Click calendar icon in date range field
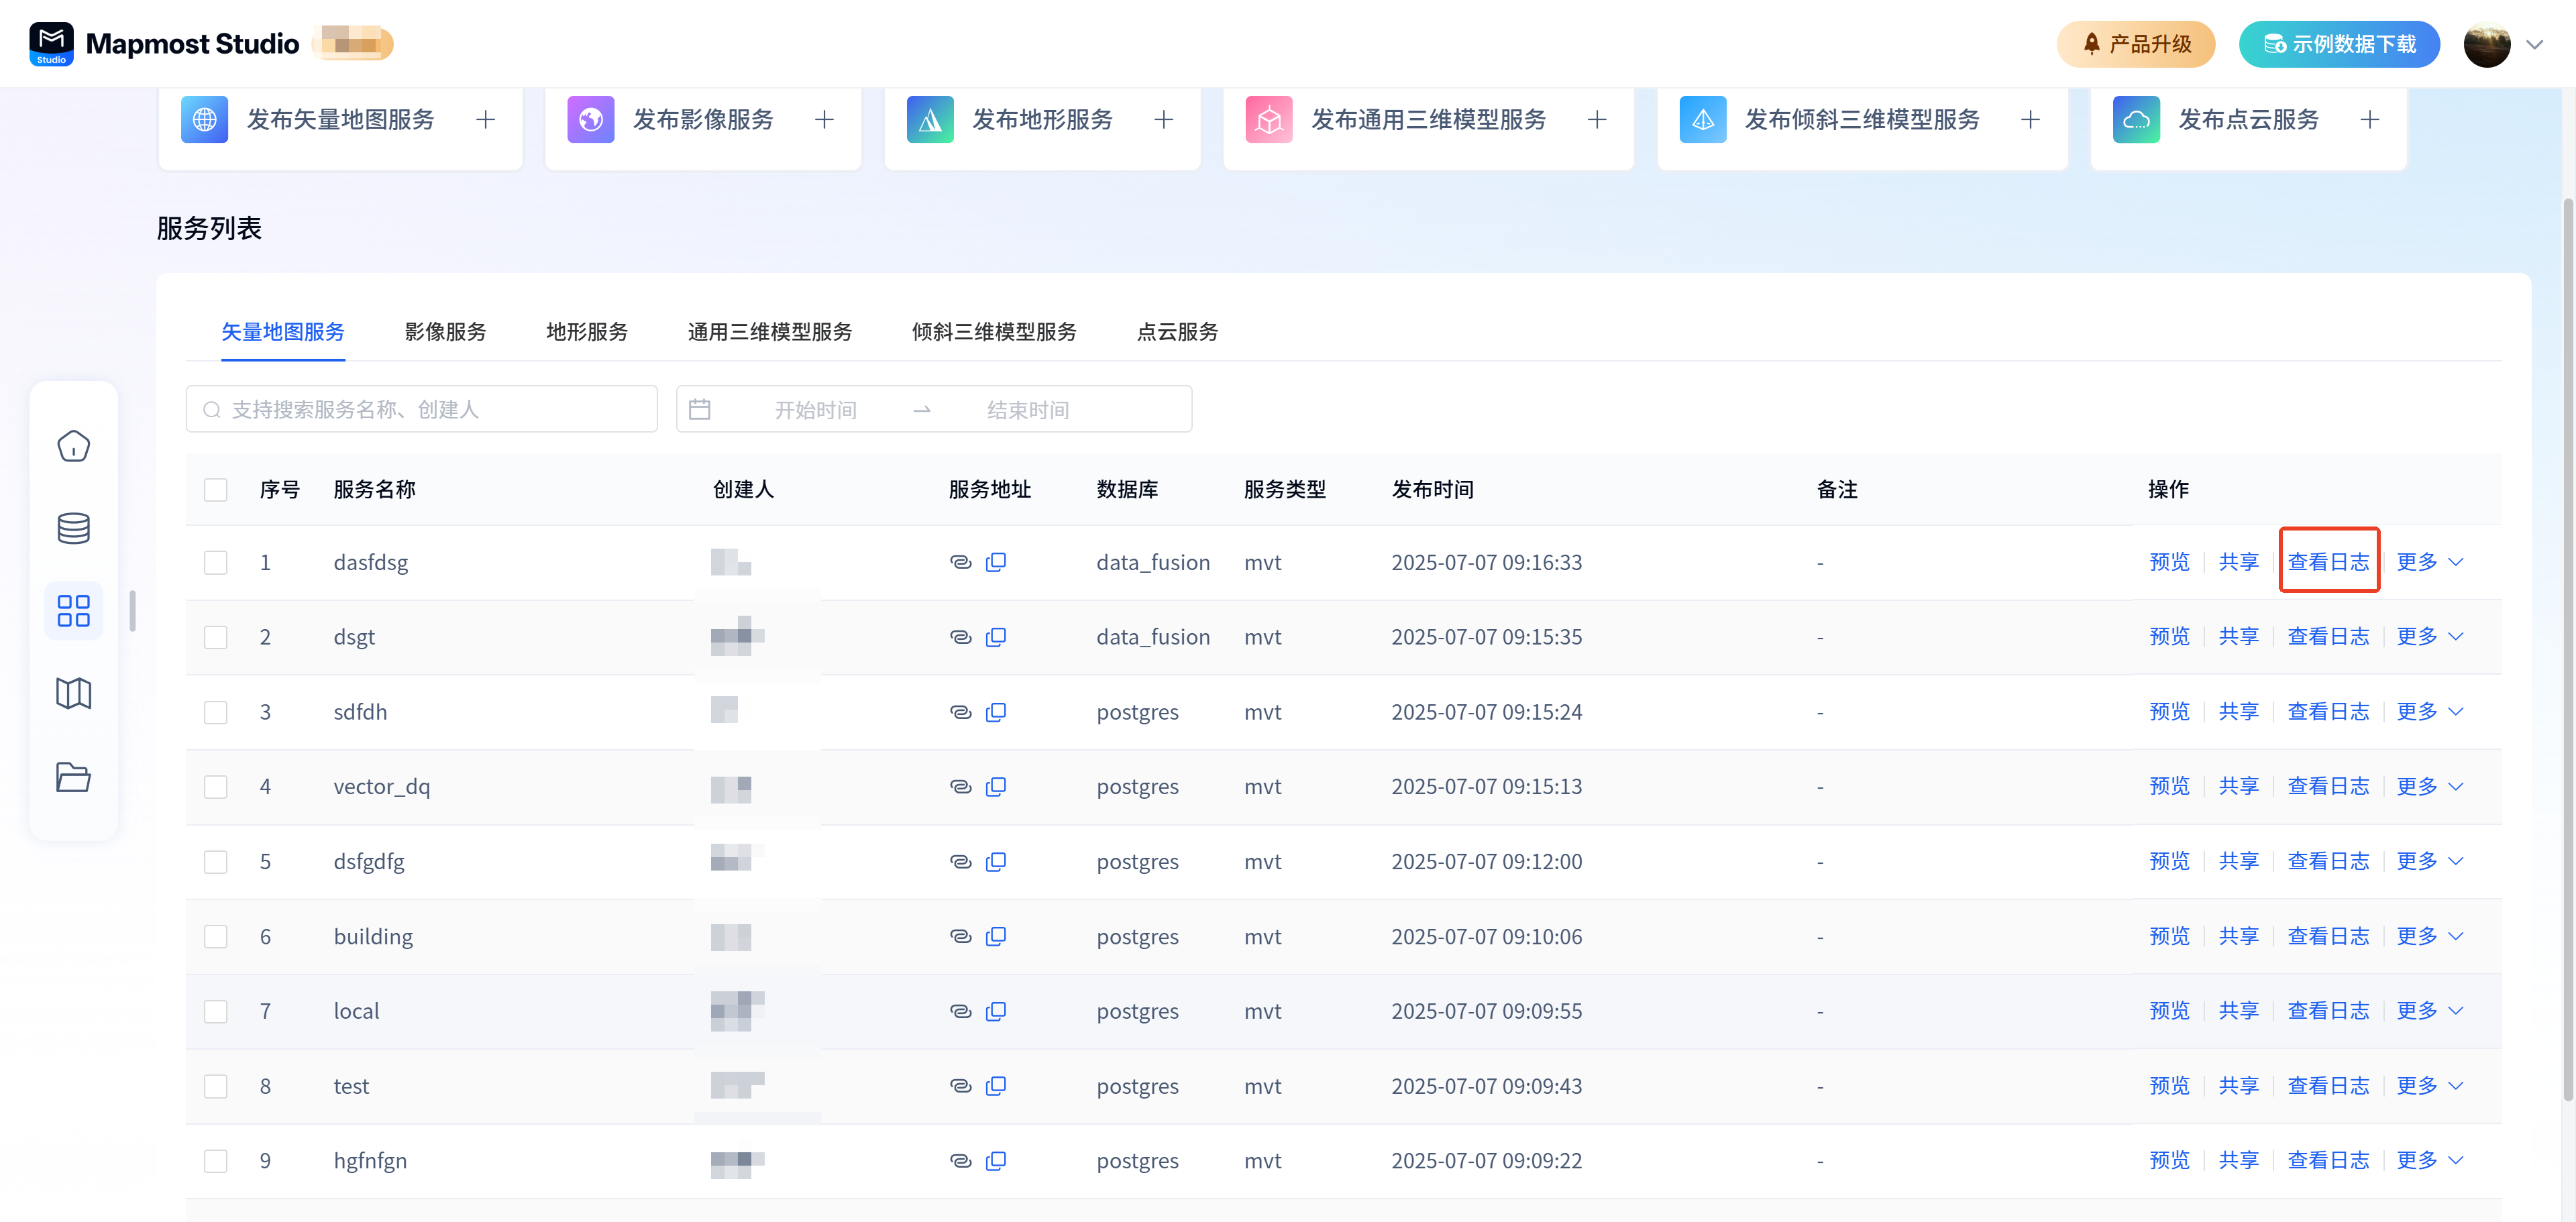The image size is (2576, 1222). (x=700, y=410)
